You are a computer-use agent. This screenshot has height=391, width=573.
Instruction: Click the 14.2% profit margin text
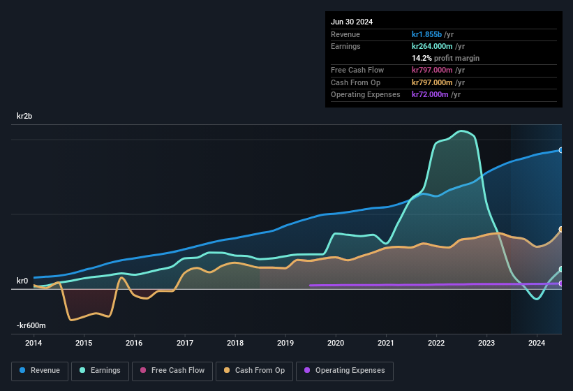445,58
